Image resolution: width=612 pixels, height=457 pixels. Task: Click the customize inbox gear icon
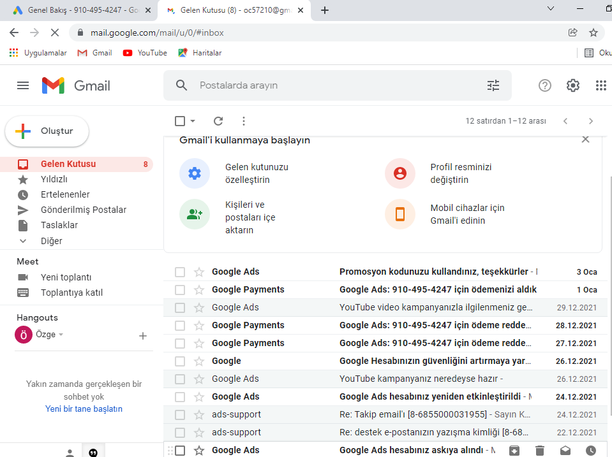click(x=195, y=173)
